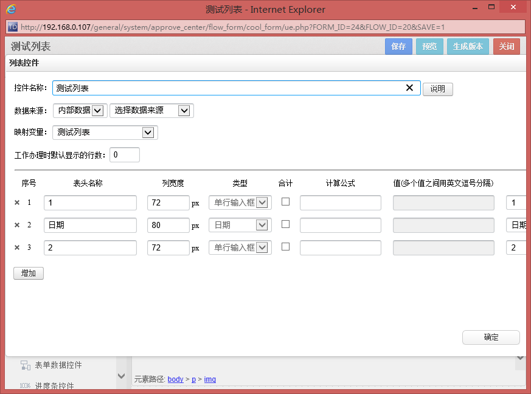
Task: Click 增加 to add a new row
Action: pyautogui.click(x=29, y=273)
